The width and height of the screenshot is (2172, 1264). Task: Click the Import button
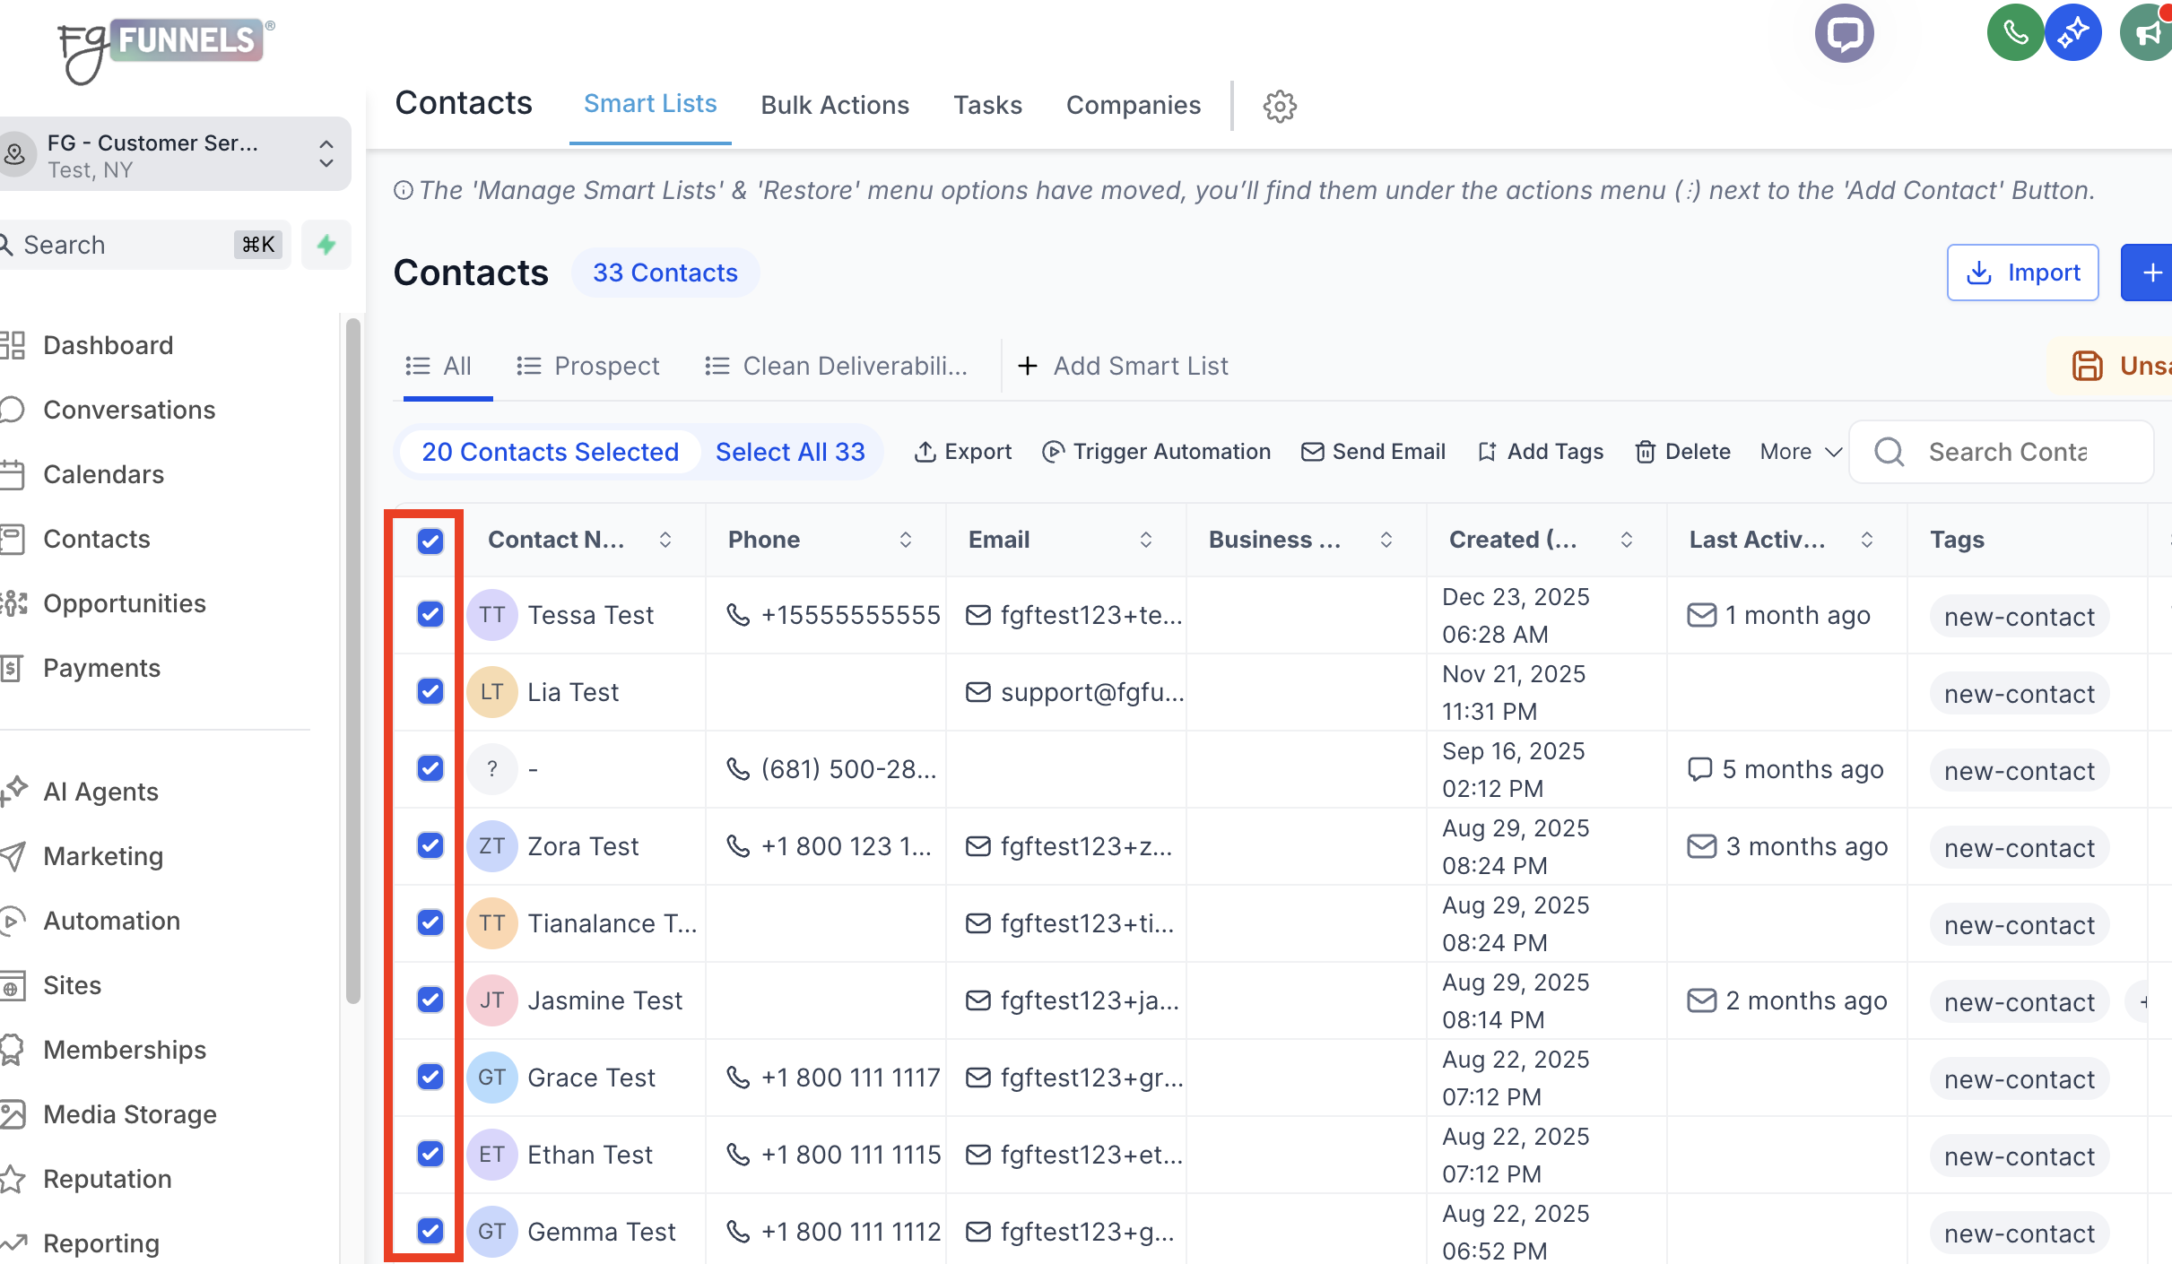(x=2022, y=273)
